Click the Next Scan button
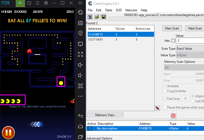The image size is (204, 140). coord(195,28)
